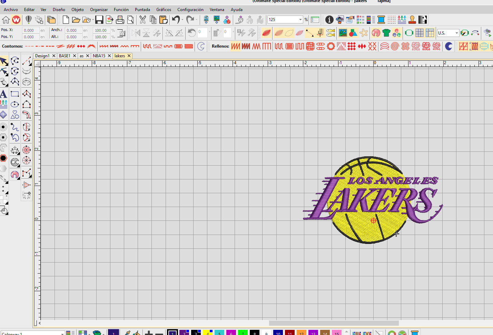Screen dimensions: 493x335
Task: Click the rotation angle input field
Action: tap(202, 33)
